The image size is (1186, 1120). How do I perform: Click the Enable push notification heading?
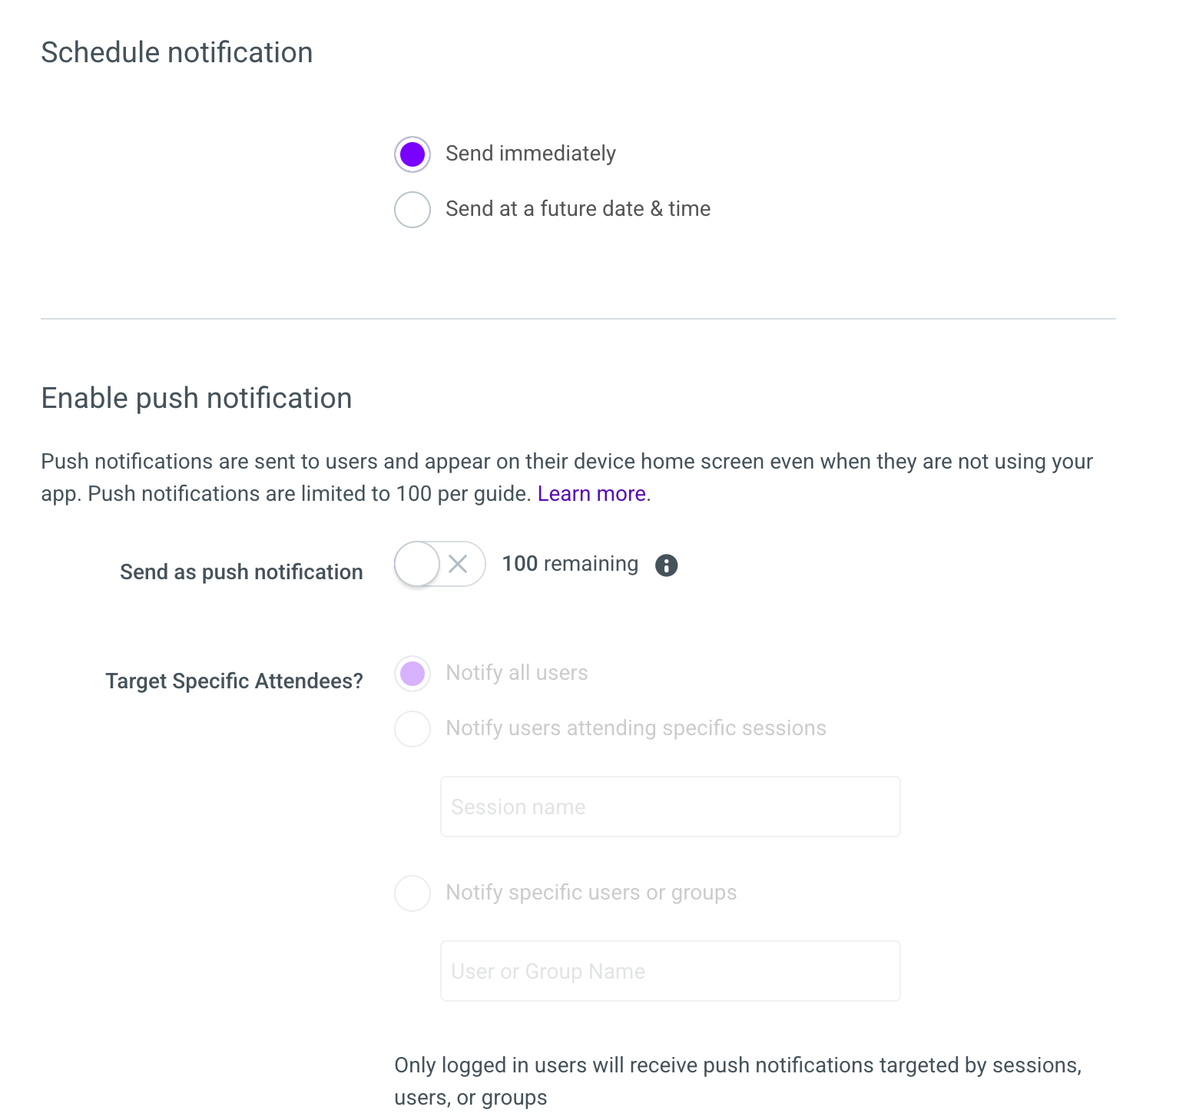point(197,399)
